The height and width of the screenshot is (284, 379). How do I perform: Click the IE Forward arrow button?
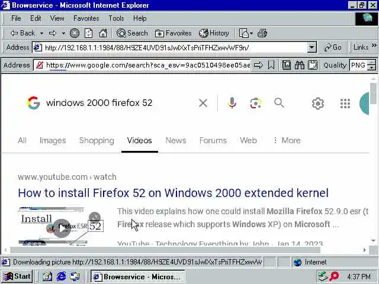(x=53, y=33)
